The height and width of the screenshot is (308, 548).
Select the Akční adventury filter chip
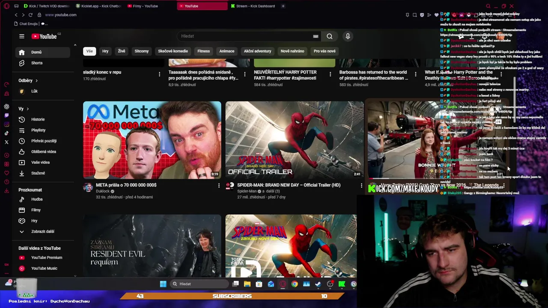tap(257, 51)
